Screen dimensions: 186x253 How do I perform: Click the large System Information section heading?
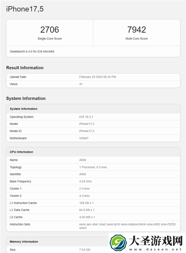click(26, 99)
